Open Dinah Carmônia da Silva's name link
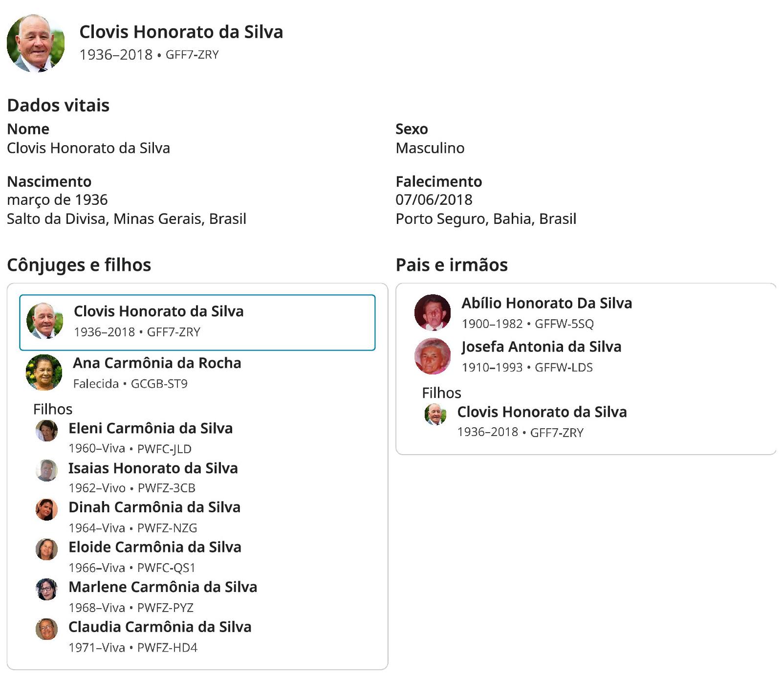This screenshot has width=782, height=679. tap(154, 507)
